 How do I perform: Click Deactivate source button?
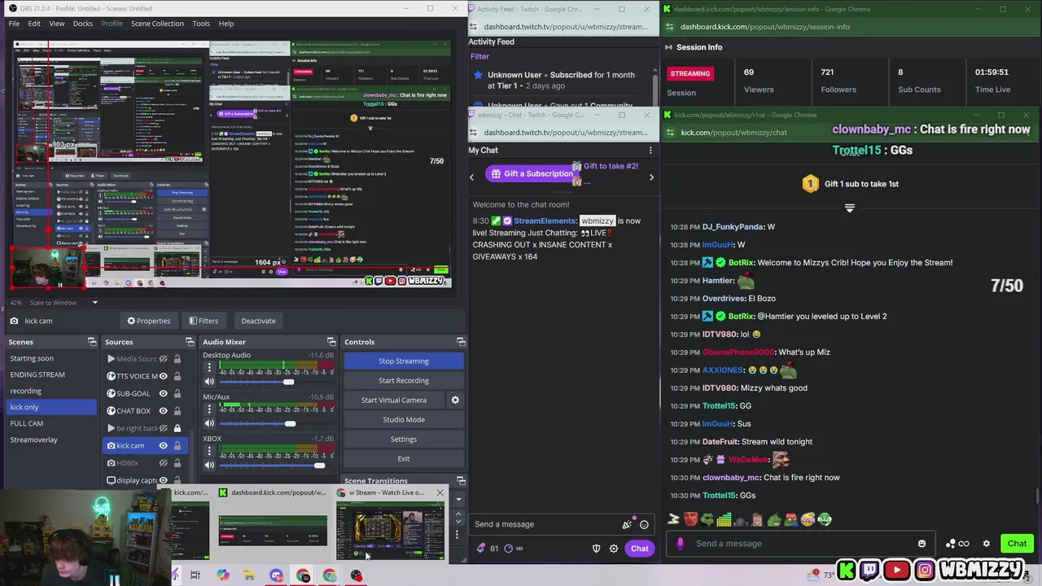pos(258,321)
